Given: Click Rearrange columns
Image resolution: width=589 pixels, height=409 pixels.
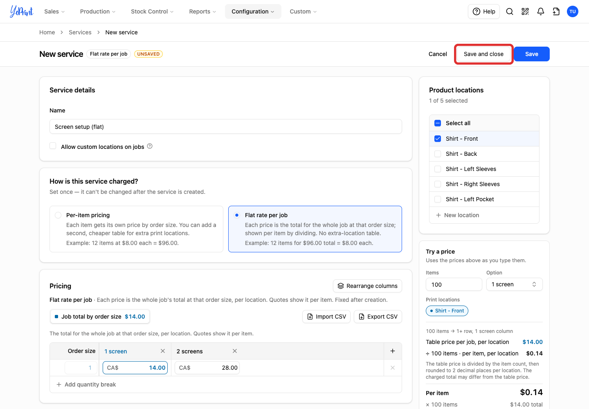Looking at the screenshot, I should pos(368,286).
